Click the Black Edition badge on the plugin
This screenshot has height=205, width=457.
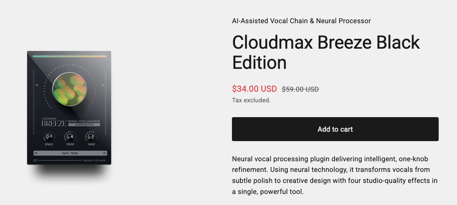(x=84, y=125)
